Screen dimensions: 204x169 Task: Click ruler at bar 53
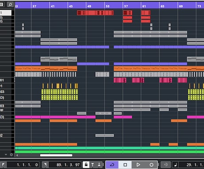tap(107, 6)
